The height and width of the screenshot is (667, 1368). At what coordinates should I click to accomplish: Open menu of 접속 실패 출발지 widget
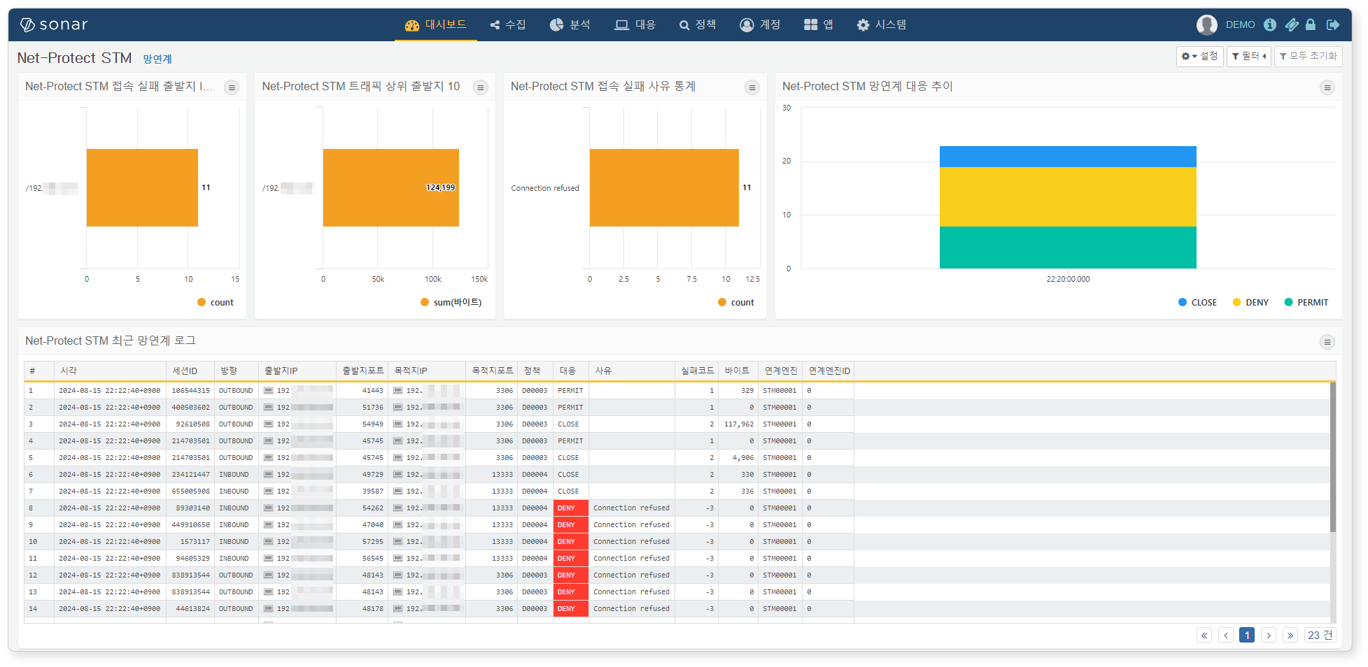tap(232, 87)
